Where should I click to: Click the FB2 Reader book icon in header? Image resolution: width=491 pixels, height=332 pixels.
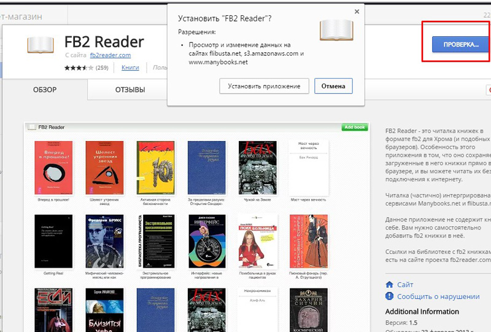tap(41, 45)
